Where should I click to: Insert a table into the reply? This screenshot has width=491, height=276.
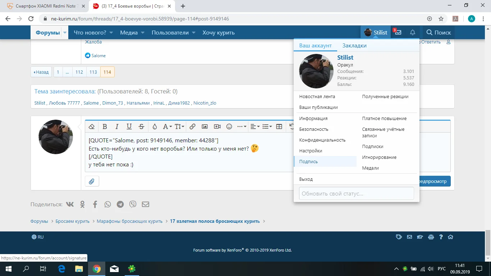coord(279,126)
